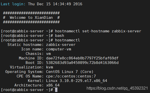Click the Operating System value CentOS Linux 7
This screenshot has width=150, height=93.
pyautogui.click(x=70, y=72)
